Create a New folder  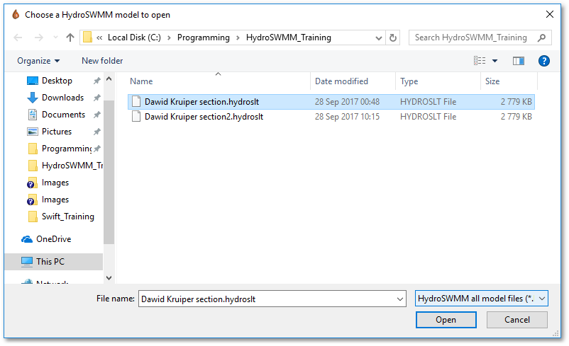102,61
